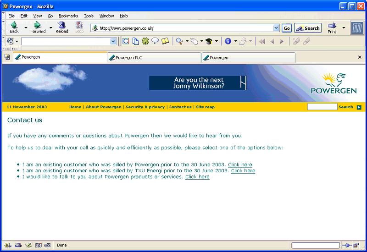Open the chat icon in status bar

[48, 245]
